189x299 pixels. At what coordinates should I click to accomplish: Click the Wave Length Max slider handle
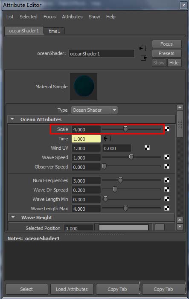coord(125,208)
